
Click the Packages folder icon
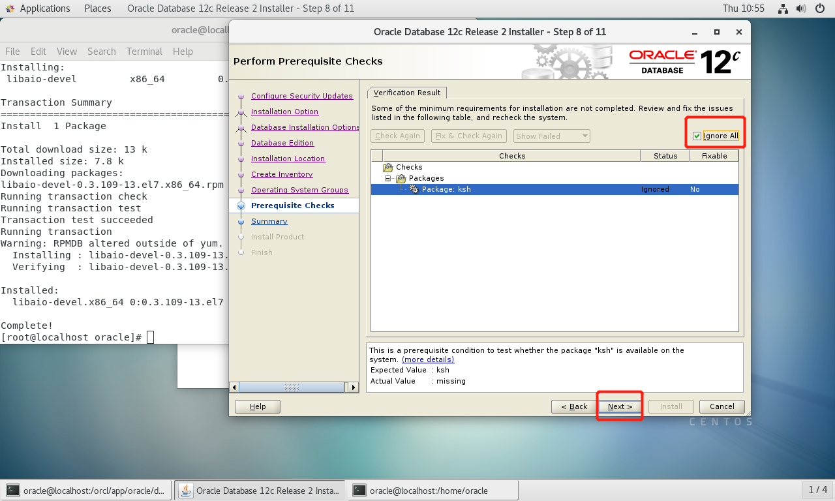(x=401, y=178)
